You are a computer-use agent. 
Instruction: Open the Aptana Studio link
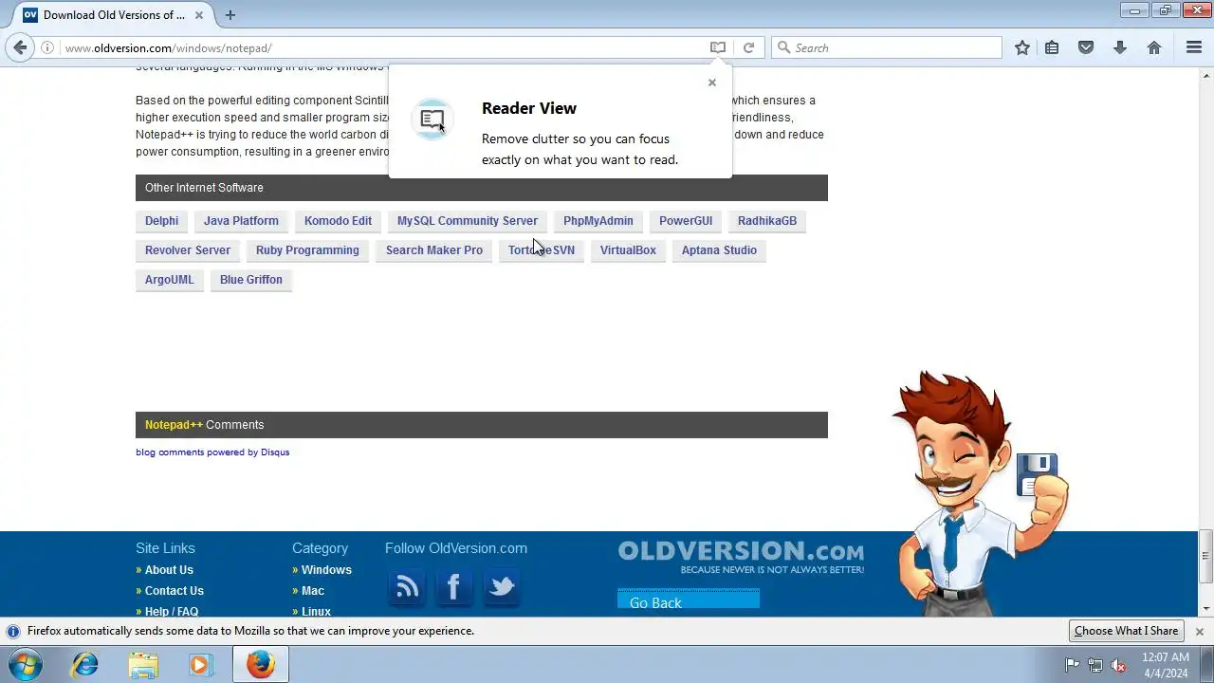719,250
